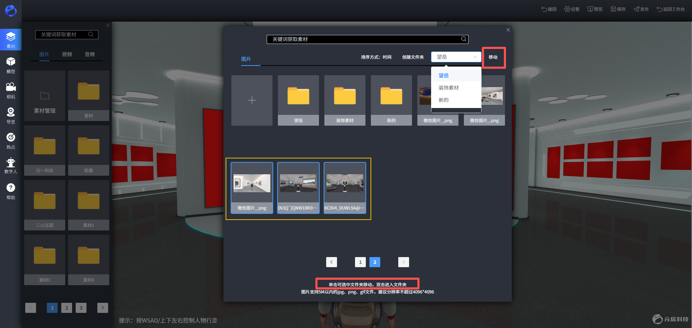
Task: Open 设置 settings in top bar
Action: pos(572,9)
